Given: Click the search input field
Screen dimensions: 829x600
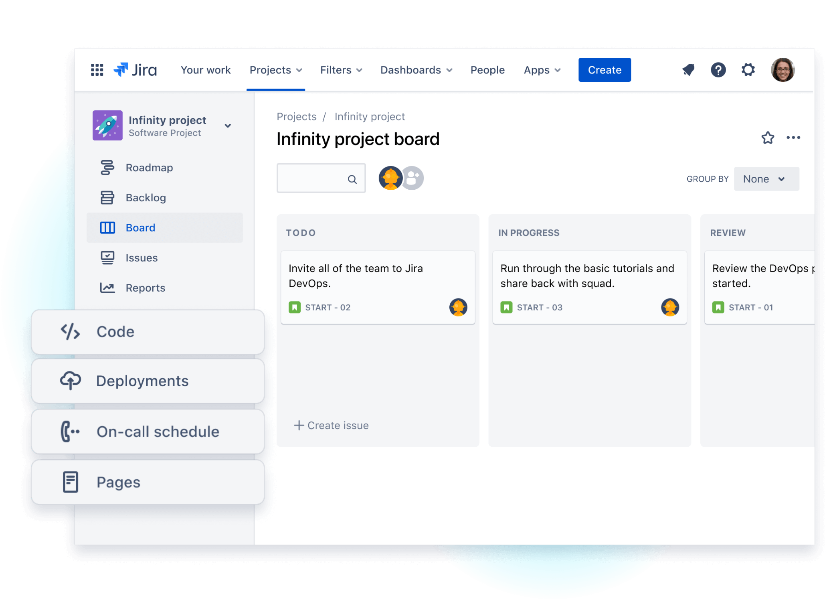Looking at the screenshot, I should coord(320,179).
